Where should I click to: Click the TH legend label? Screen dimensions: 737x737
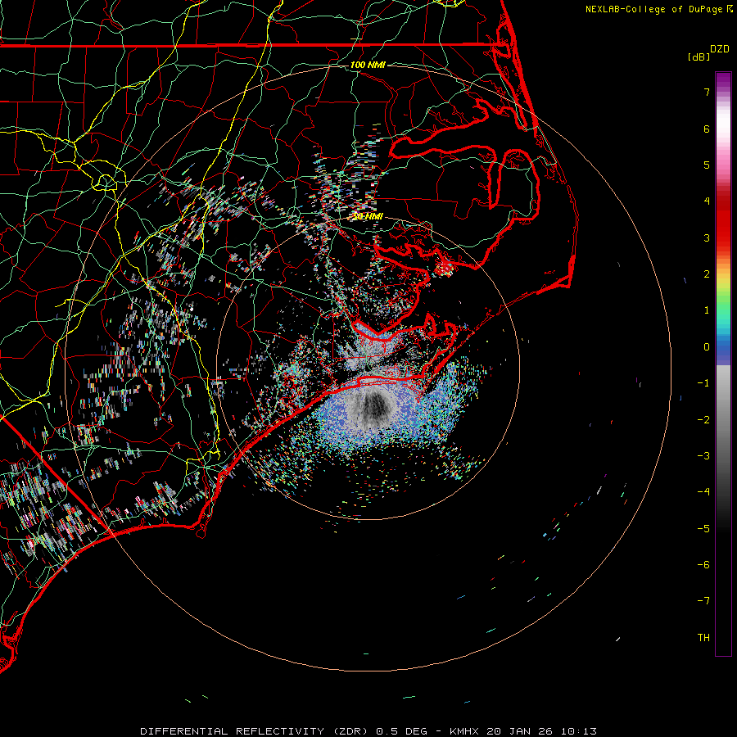coord(703,638)
